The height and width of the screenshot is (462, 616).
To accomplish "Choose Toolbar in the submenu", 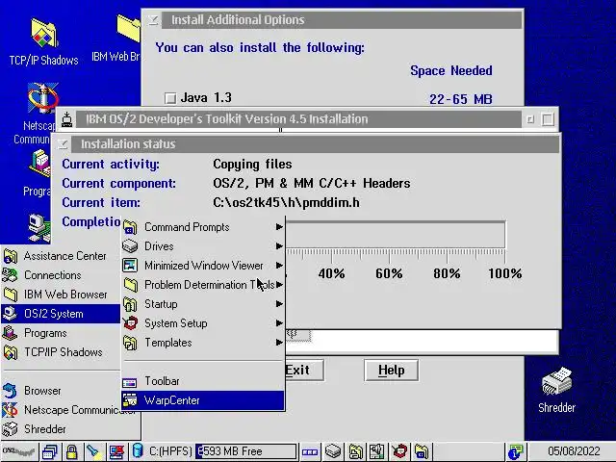I will click(x=203, y=381).
